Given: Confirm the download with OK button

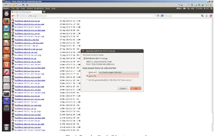Looking at the screenshot, I should [x=136, y=88].
